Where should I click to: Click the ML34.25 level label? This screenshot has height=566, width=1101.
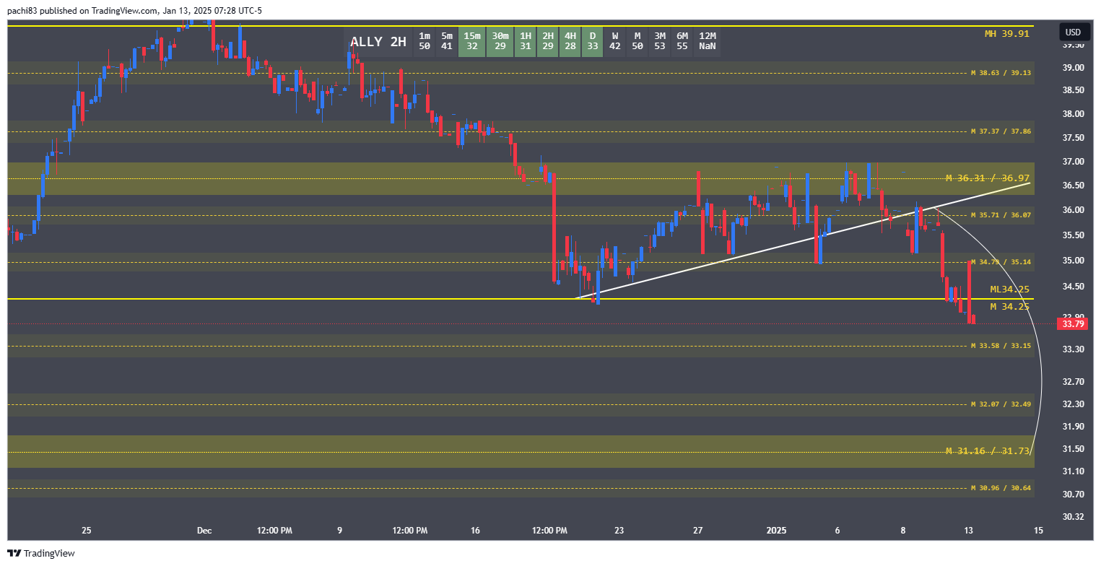[x=1009, y=289]
